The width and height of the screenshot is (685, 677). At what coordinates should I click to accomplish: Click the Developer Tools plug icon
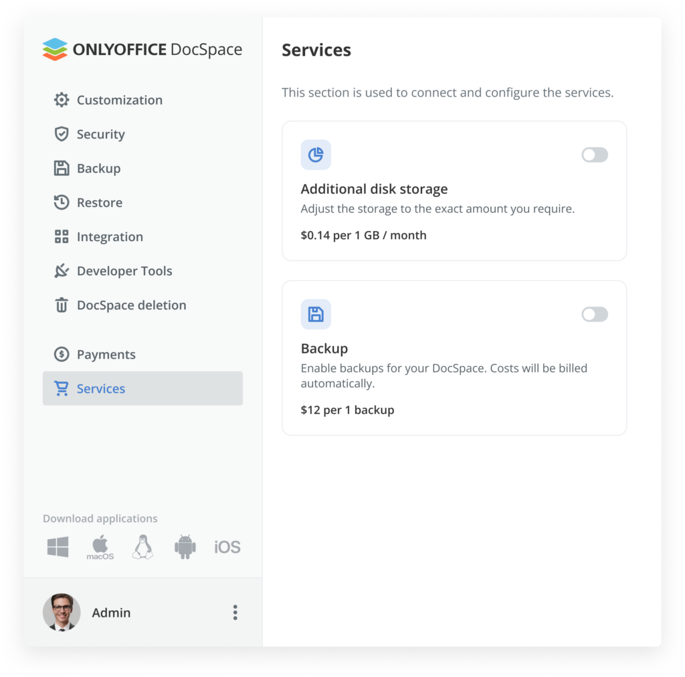coord(62,271)
